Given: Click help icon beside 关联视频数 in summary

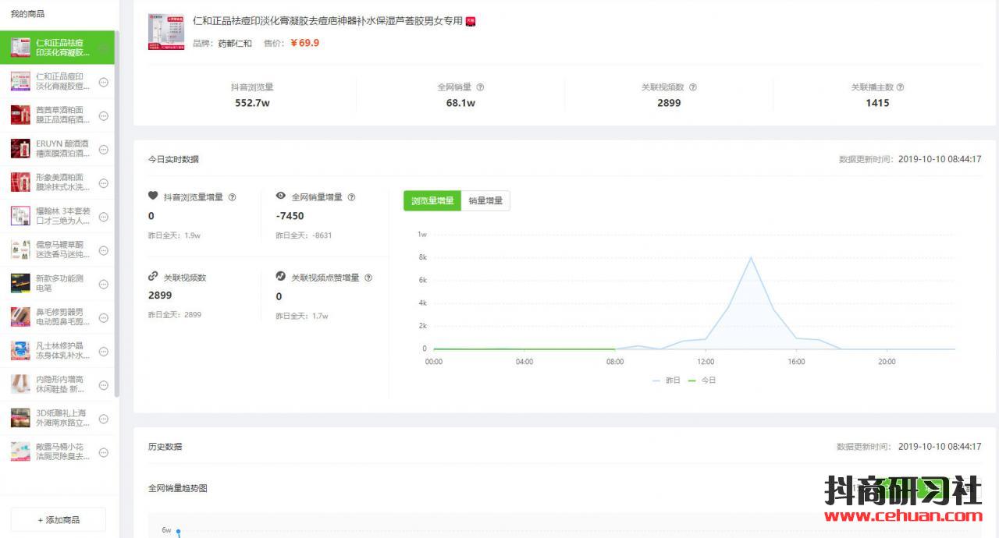Looking at the screenshot, I should [x=692, y=87].
